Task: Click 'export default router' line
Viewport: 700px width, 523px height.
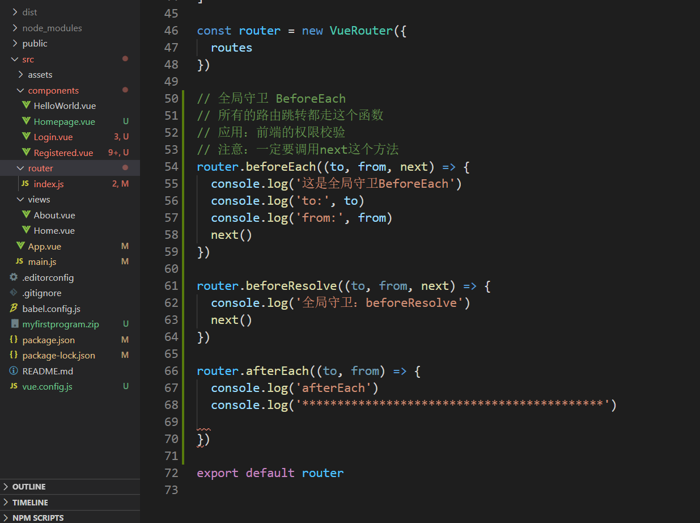Action: (x=270, y=473)
